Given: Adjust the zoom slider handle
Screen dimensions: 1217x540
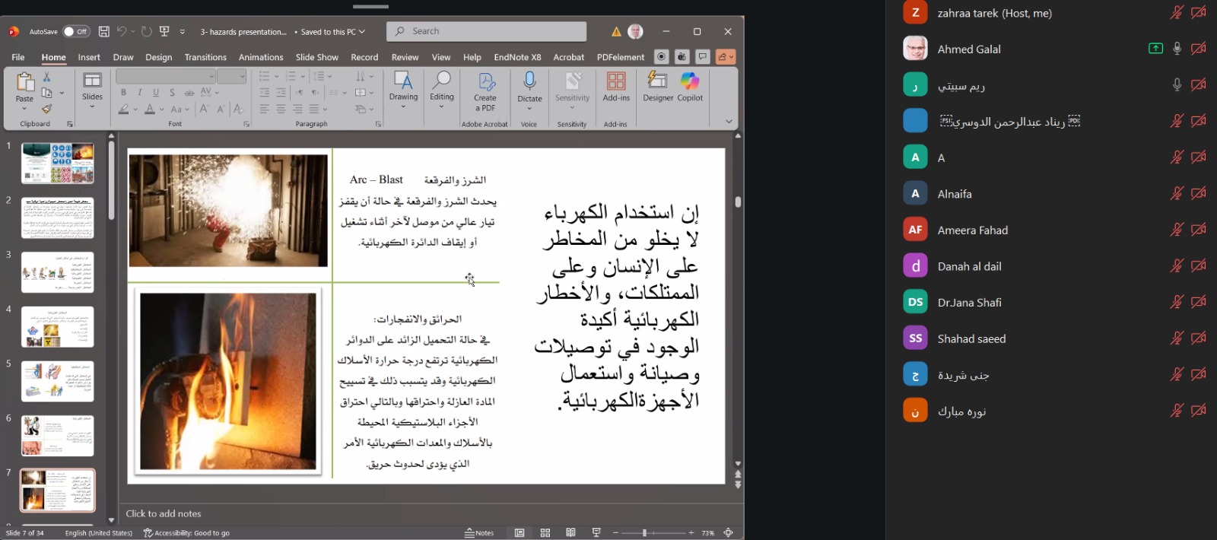Looking at the screenshot, I should tap(644, 533).
